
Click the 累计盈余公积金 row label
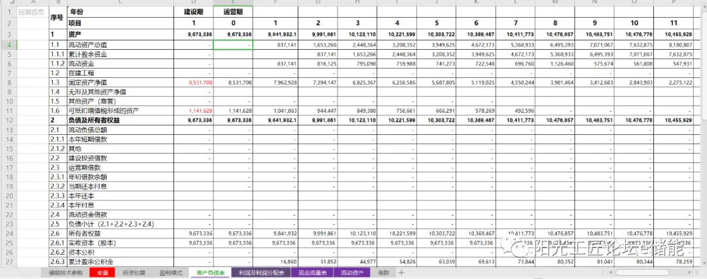120,261
